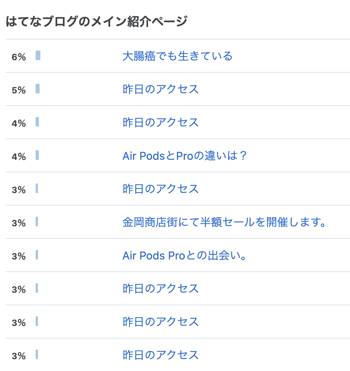The width and height of the screenshot is (350, 371).
Task: Select 3% label beside 金岡商店街 entry
Action: [19, 223]
